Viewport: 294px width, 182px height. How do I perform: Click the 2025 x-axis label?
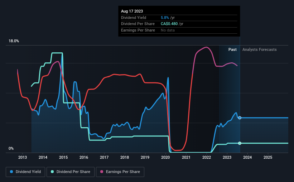[x=268, y=157]
